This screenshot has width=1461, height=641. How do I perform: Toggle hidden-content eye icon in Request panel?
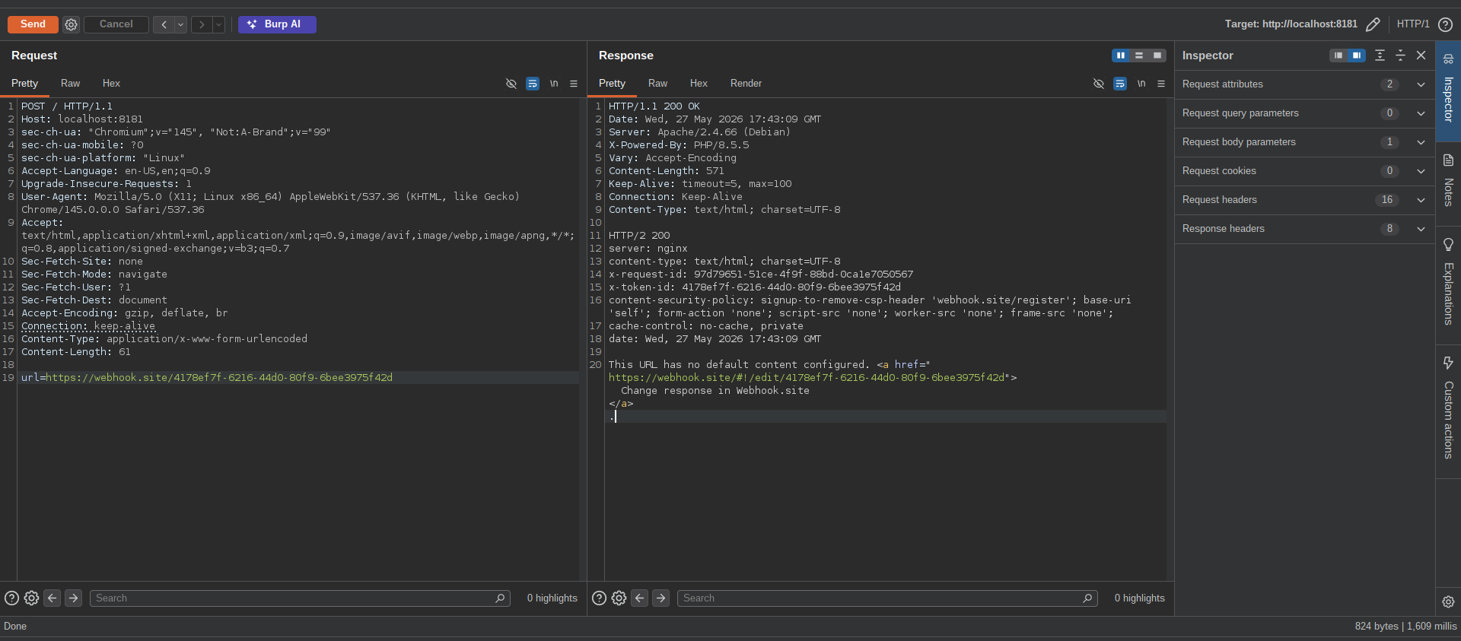pyautogui.click(x=511, y=84)
